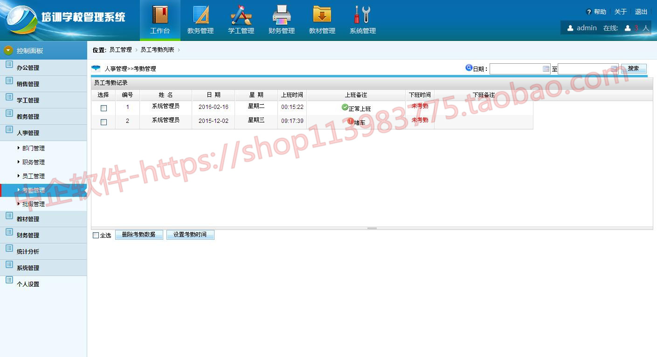Click the 日期 column header
The height and width of the screenshot is (357, 657).
click(214, 95)
